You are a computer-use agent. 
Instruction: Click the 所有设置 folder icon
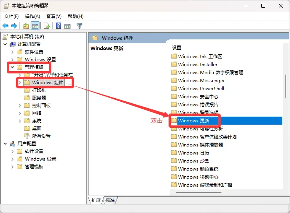27,136
